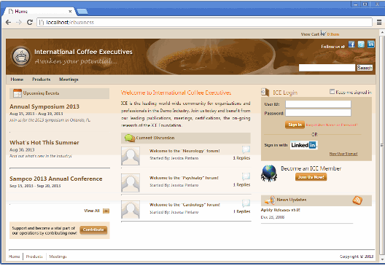Click the RSS feed icon in News Updates
Screen dimensions: 385x266
point(357,200)
